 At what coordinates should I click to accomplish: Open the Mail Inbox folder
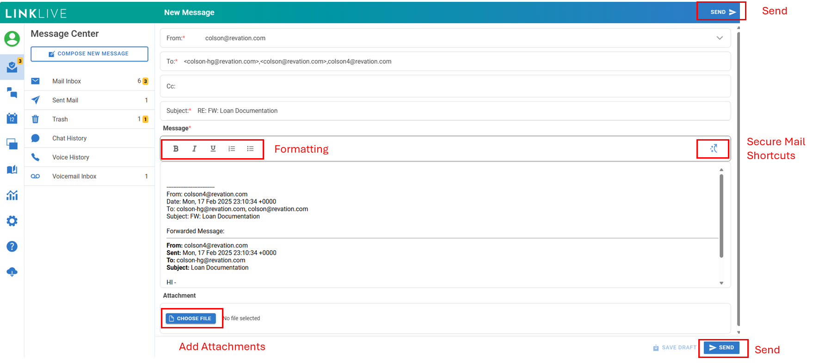click(x=67, y=81)
